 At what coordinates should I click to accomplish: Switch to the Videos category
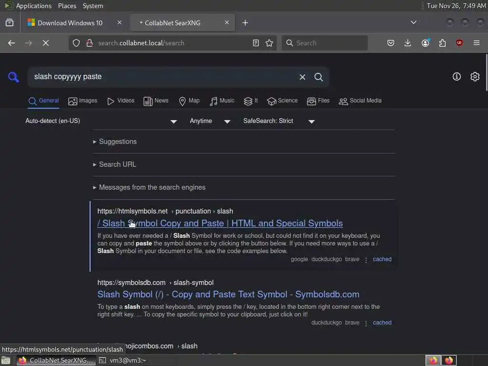pyautogui.click(x=121, y=101)
